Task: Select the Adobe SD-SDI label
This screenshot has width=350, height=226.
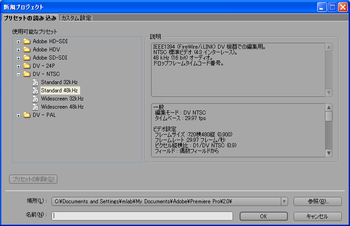Action: tap(50, 58)
